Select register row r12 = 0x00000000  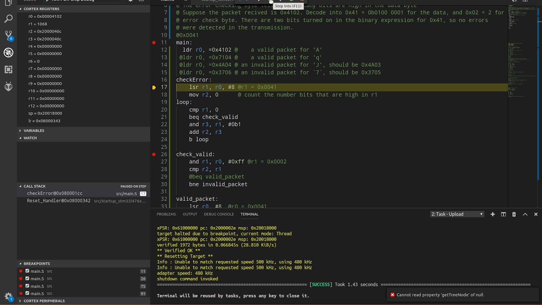pyautogui.click(x=83, y=106)
